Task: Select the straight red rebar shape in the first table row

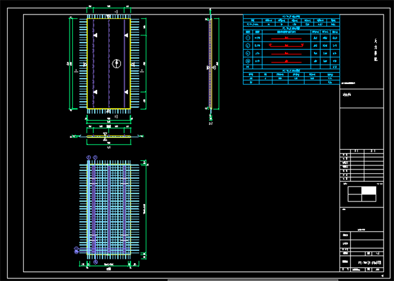Action: [x=286, y=38]
